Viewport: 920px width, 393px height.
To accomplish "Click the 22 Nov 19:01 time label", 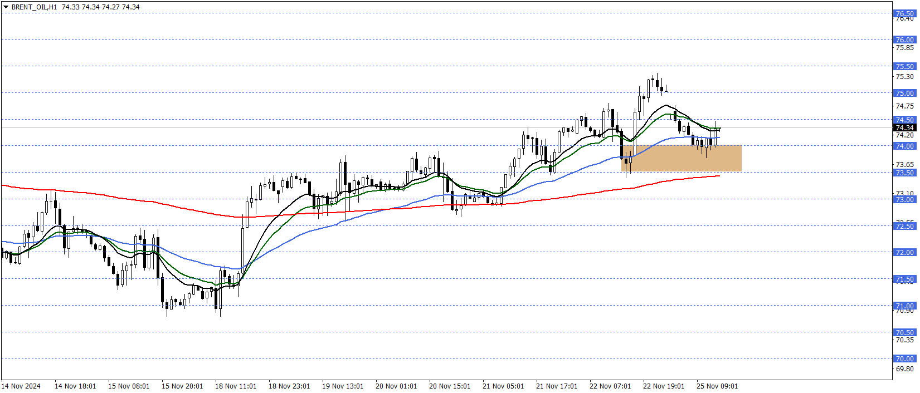I will click(664, 386).
